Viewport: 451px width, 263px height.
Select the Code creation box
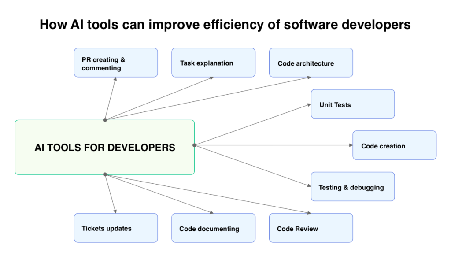(394, 145)
